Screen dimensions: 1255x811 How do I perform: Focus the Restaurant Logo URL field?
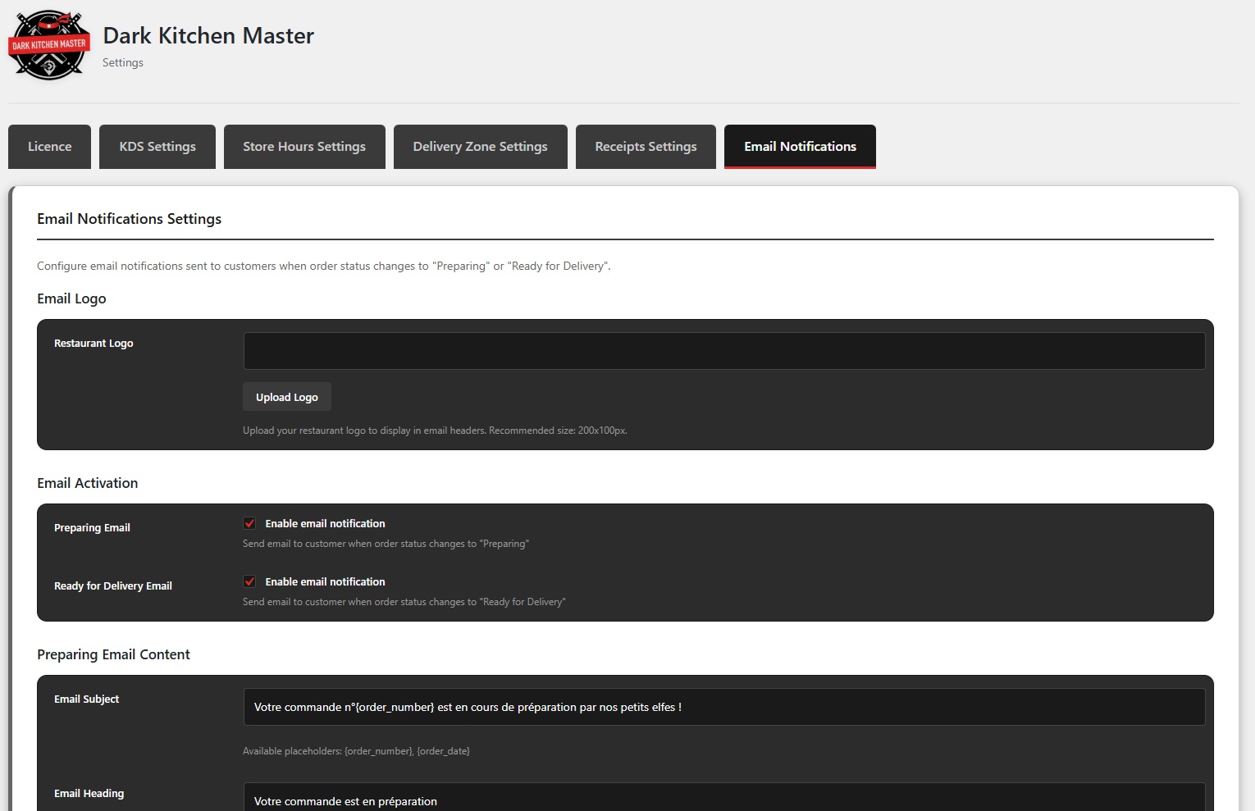[724, 351]
